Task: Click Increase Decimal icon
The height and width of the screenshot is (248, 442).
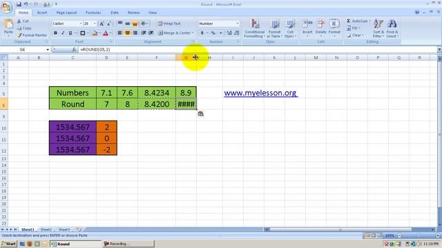Action: 229,33
